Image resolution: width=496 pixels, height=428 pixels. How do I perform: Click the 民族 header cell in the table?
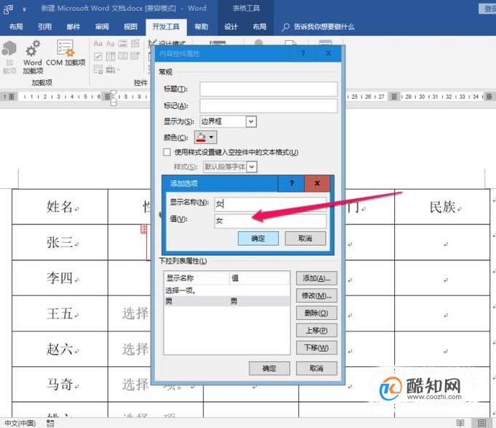[x=442, y=206]
